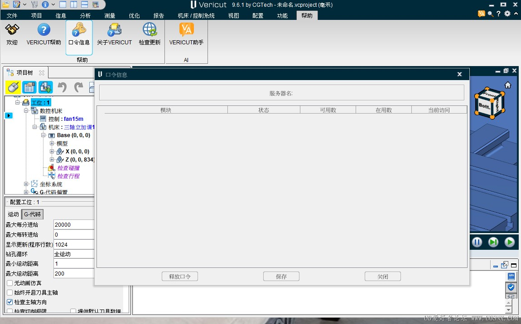Screen dimensions: 521x324
Task: Click the search magnifier in title bar
Action: [490, 14]
